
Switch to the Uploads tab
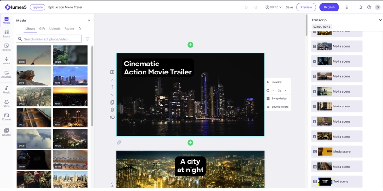tap(55, 29)
